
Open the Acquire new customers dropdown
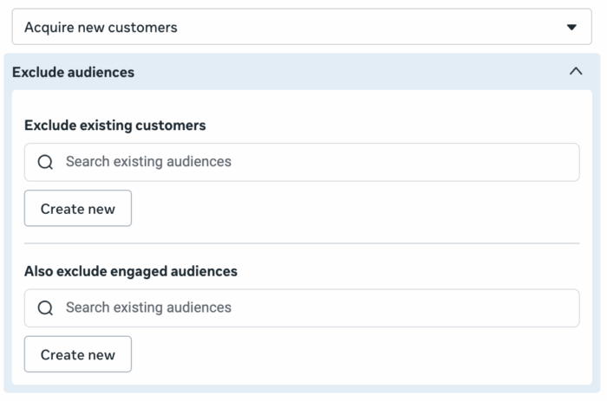tap(302, 27)
